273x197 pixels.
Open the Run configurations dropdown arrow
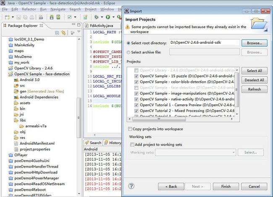(x=113, y=17)
